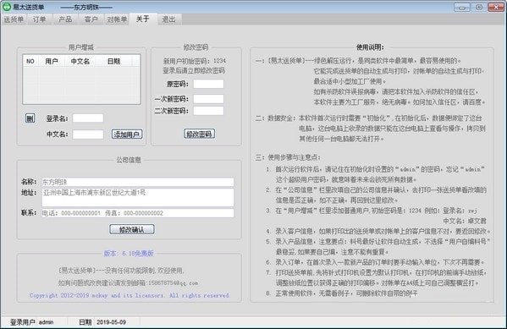The height and width of the screenshot is (329, 507).
Task: Switch to the 订单 tab
Action: (39, 19)
